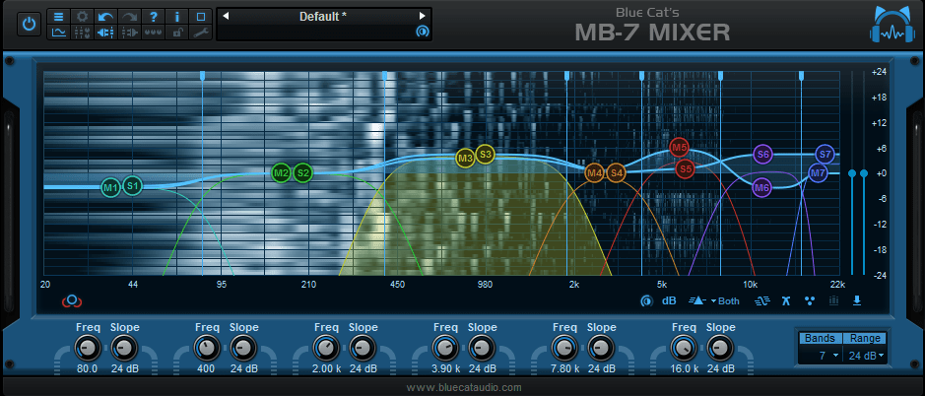Toggle the plugin power bypass button
This screenshot has width=925, height=396.
click(x=29, y=25)
